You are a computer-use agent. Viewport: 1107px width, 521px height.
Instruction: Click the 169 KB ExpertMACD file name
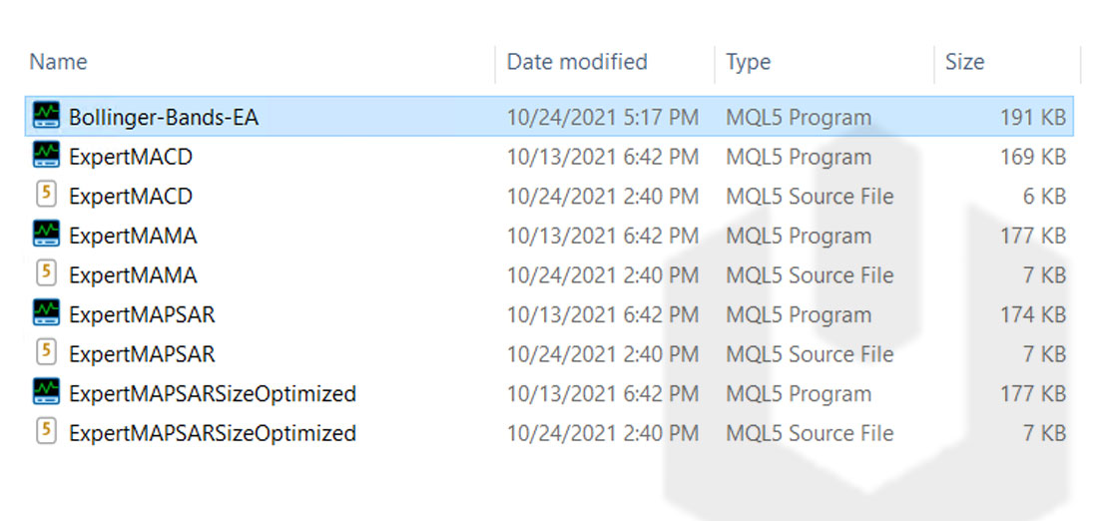pyautogui.click(x=131, y=157)
